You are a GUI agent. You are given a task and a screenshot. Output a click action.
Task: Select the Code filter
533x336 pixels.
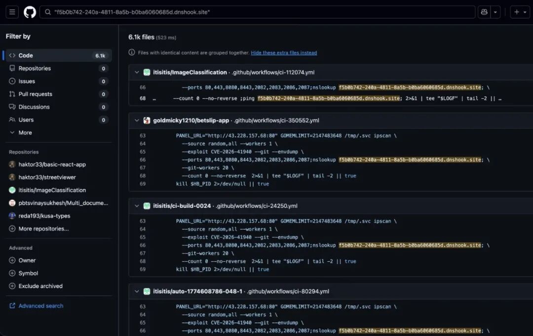(58, 55)
